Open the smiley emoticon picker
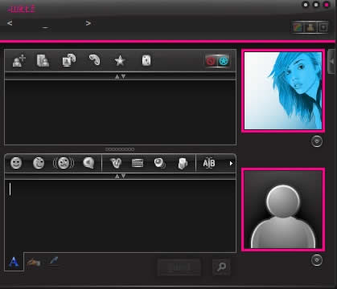This screenshot has width=337, height=289. point(16,163)
